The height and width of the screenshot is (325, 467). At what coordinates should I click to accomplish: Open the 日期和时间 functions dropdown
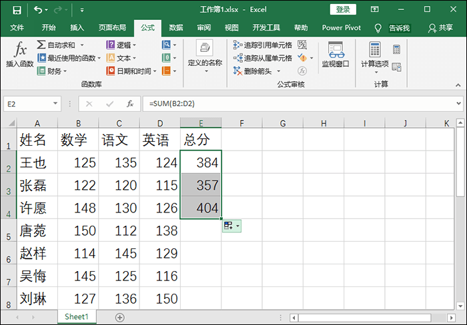pos(155,71)
